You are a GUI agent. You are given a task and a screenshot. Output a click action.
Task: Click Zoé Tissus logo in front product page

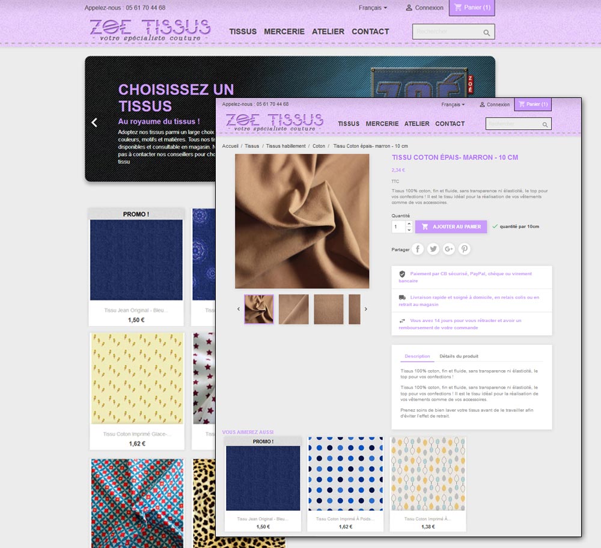pyautogui.click(x=275, y=122)
